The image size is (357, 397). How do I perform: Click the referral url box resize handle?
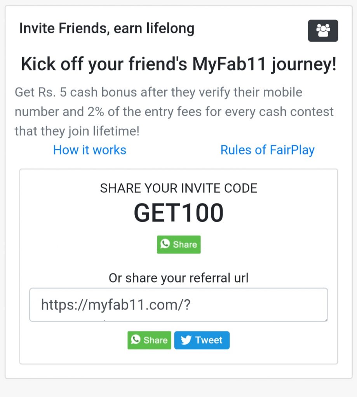326,320
